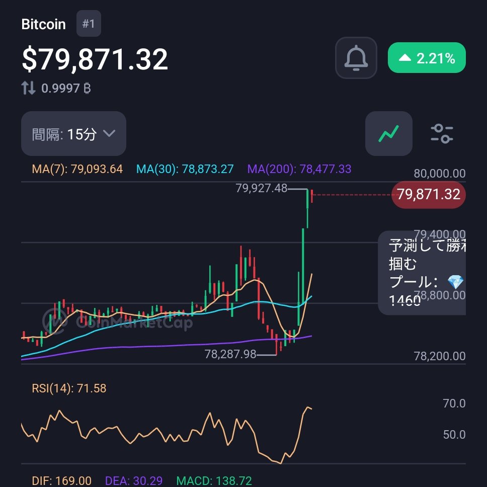Tap the 79,927.48 high price marker
This screenshot has height=487, width=487.
[261, 188]
